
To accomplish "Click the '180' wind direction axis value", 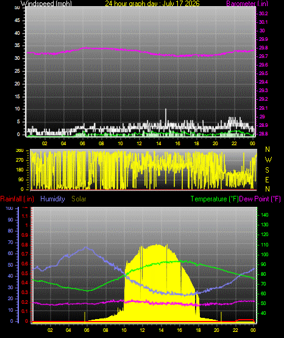I will (x=20, y=170).
